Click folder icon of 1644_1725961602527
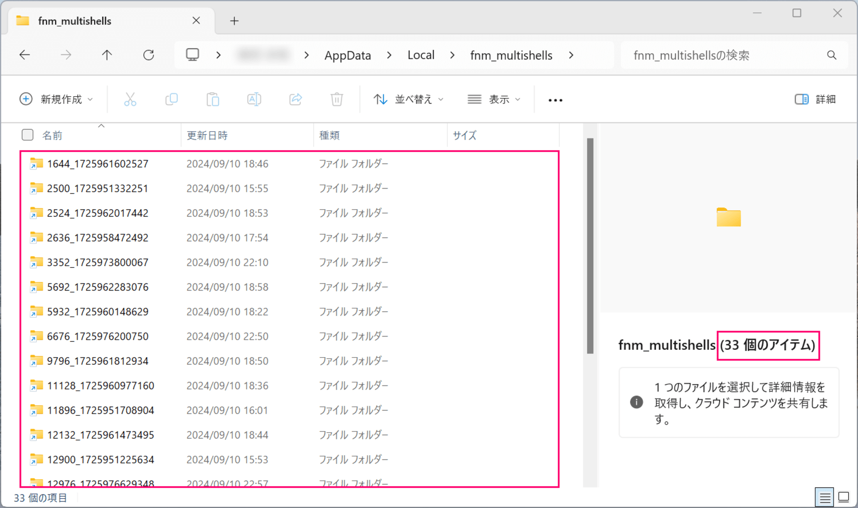Screen dimensions: 858x508 click(36, 163)
